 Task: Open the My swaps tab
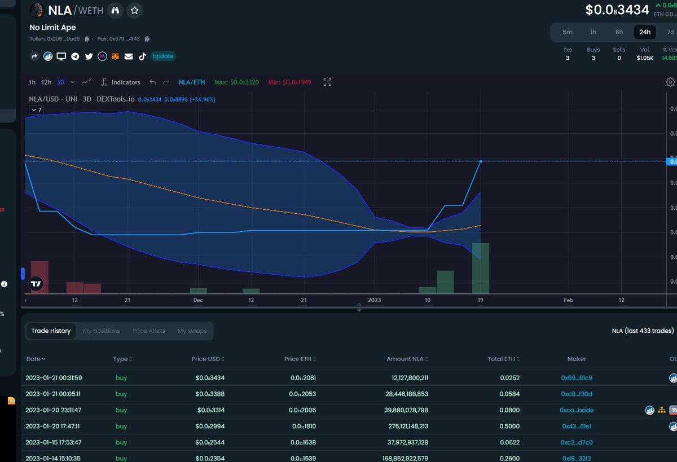point(192,331)
